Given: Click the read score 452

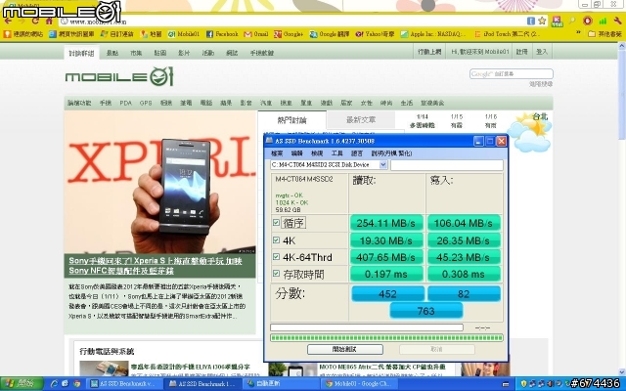Looking at the screenshot, I should tap(387, 293).
